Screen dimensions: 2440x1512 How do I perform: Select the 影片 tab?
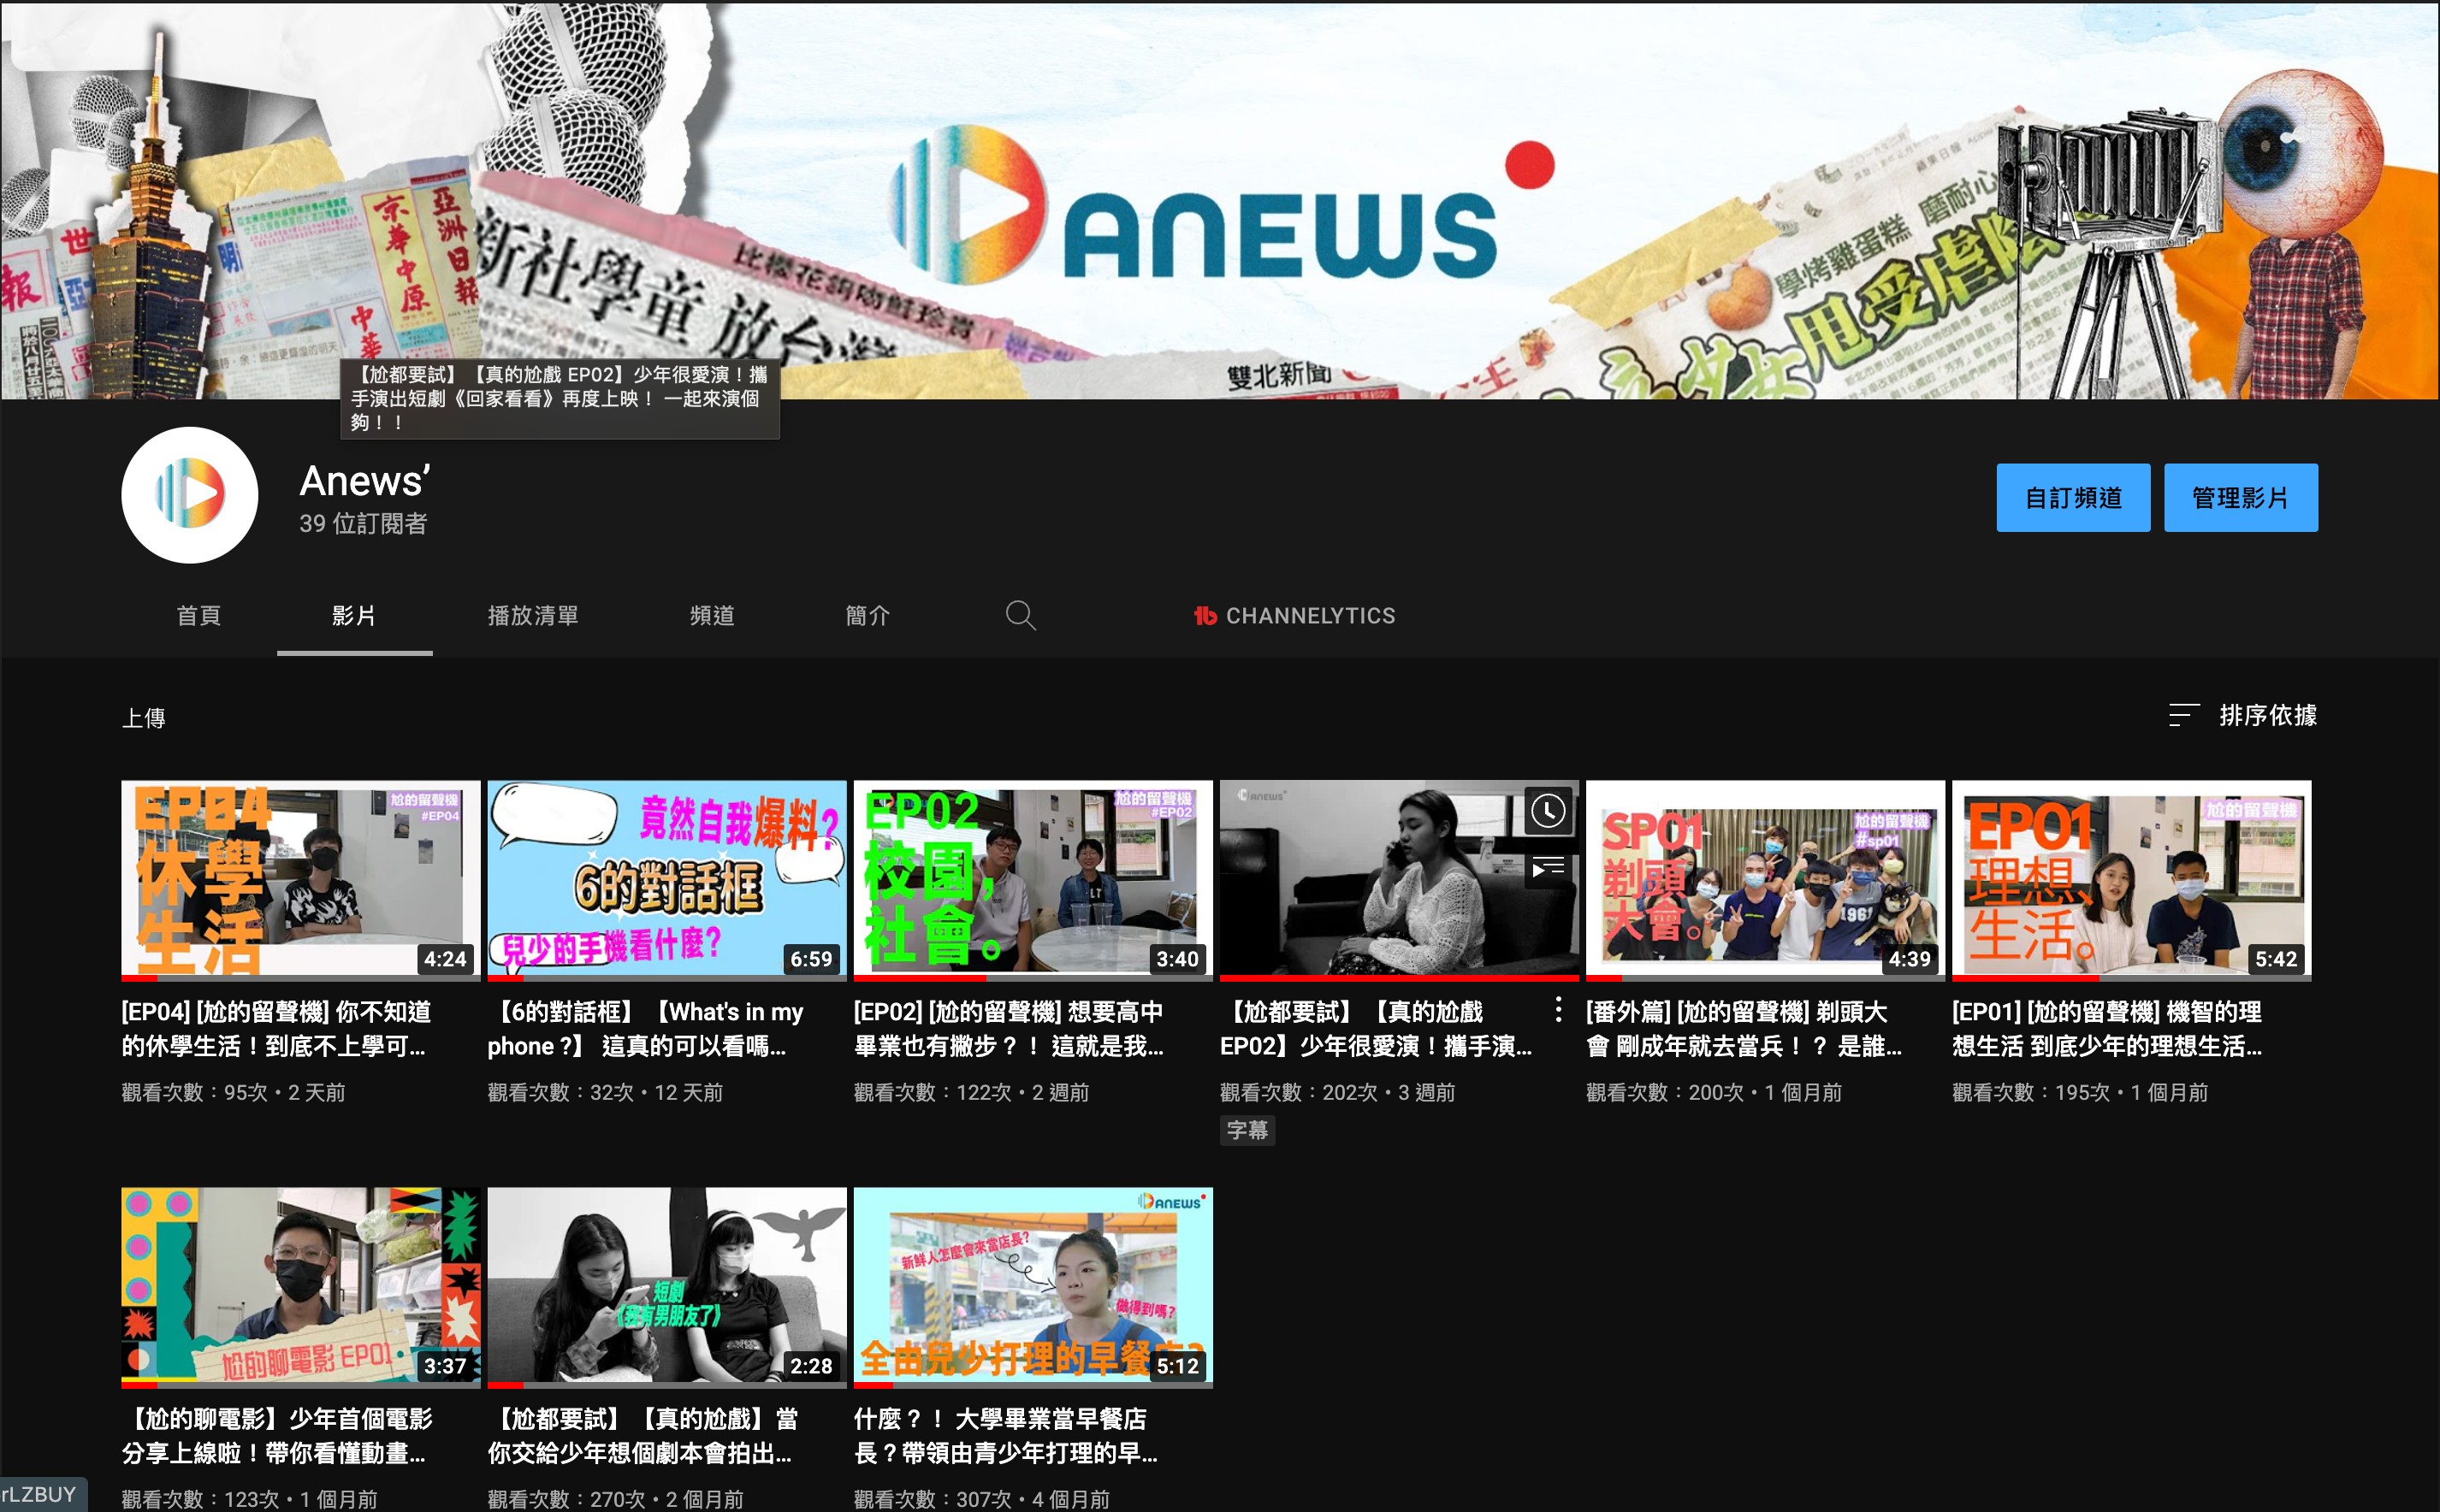[354, 616]
